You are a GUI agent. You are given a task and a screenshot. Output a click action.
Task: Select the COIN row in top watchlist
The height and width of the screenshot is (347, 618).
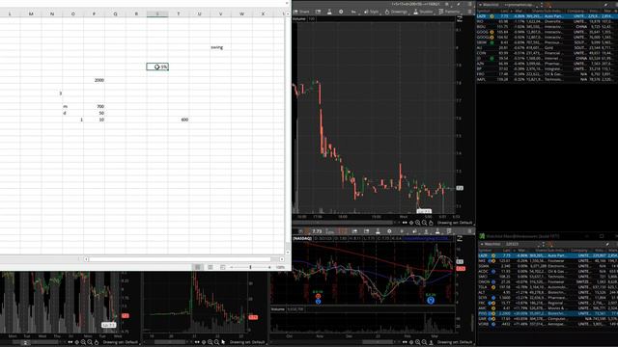[548, 53]
